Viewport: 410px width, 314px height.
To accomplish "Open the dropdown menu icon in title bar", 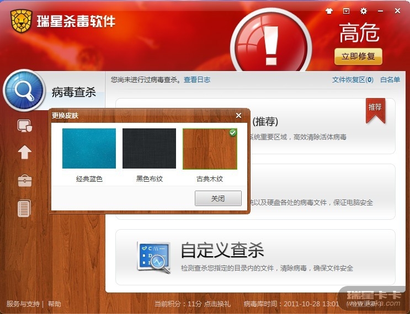I will (346, 11).
